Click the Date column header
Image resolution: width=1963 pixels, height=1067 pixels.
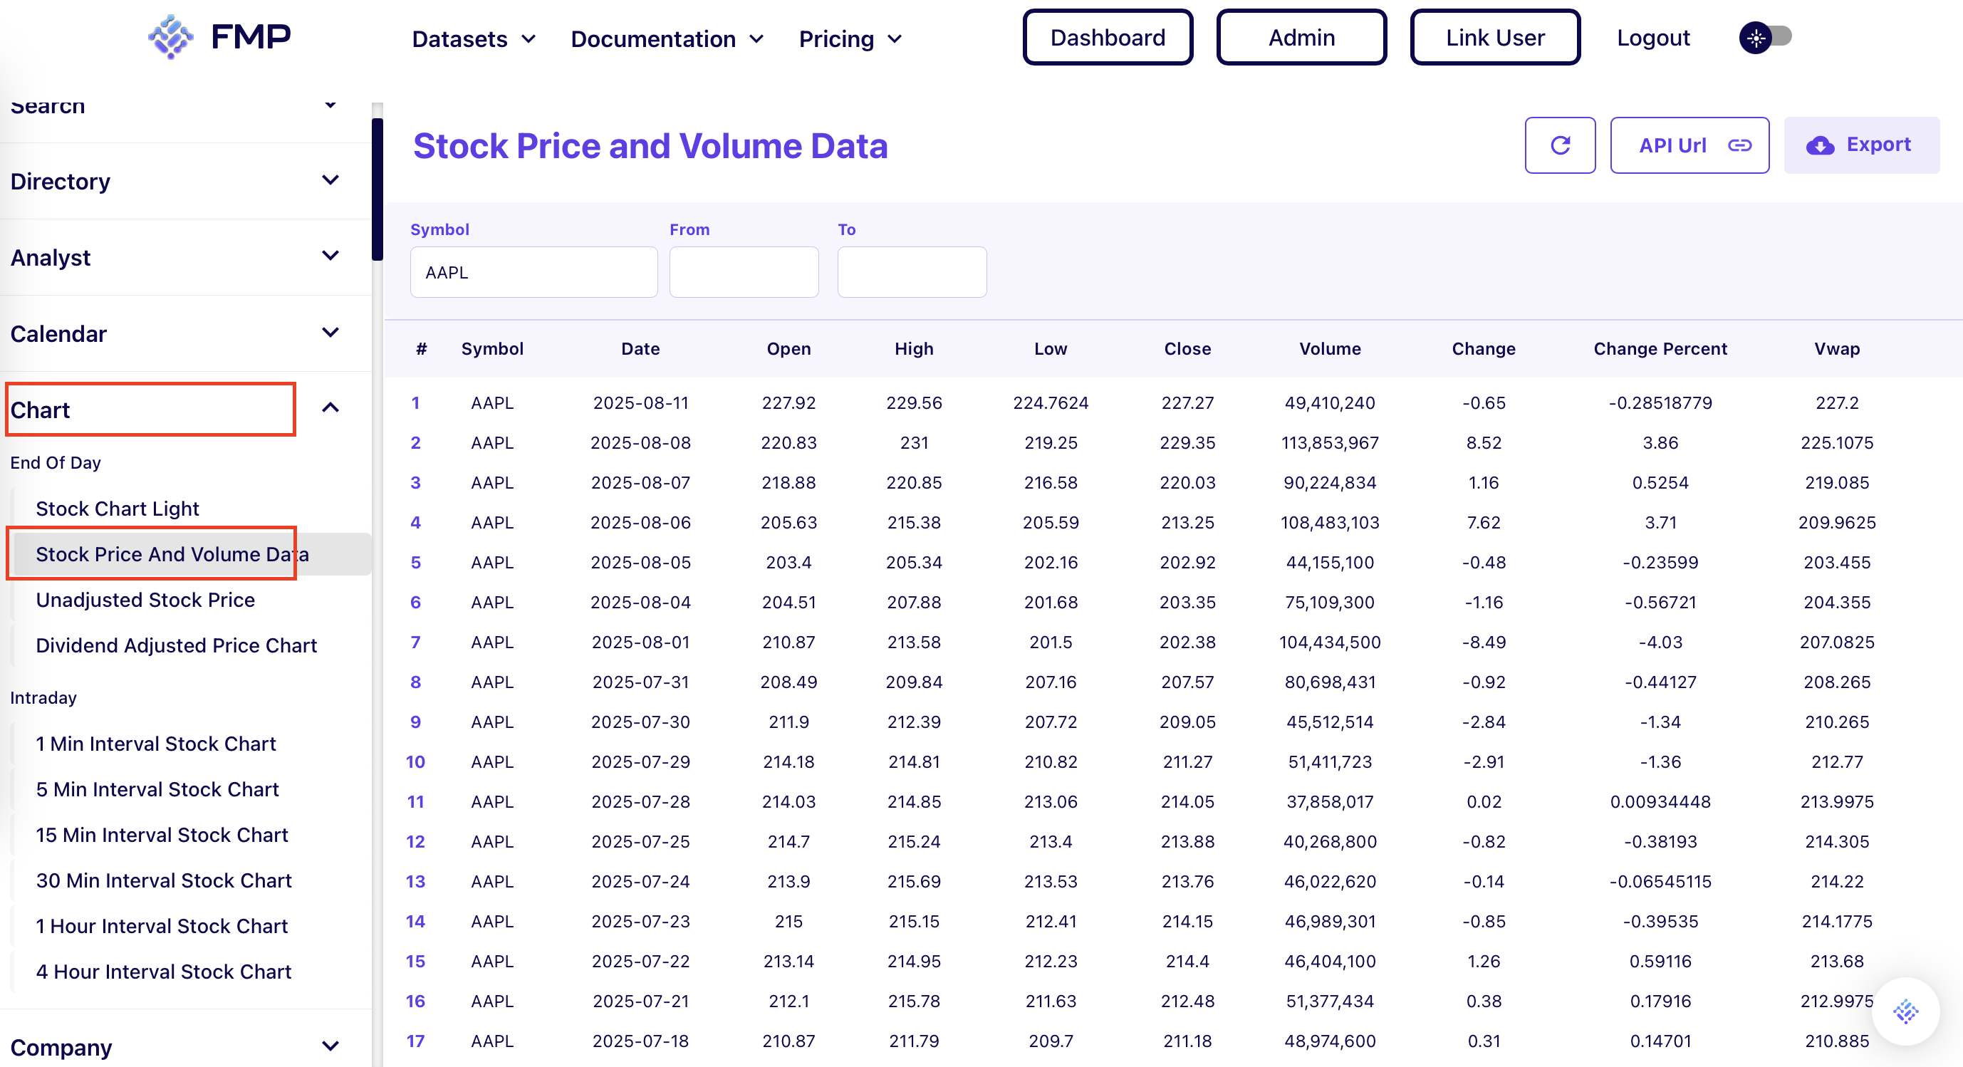640,348
